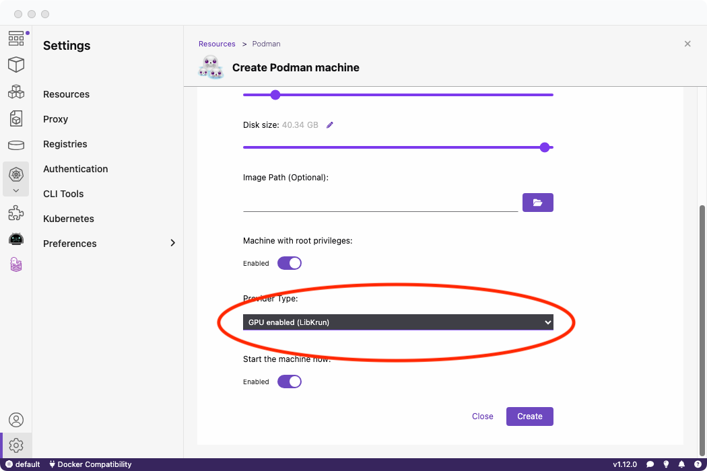Open Containers view cube icon

point(15,65)
